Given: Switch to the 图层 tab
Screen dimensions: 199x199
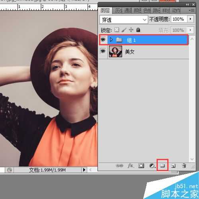Looking at the screenshot, I should click(x=105, y=10).
